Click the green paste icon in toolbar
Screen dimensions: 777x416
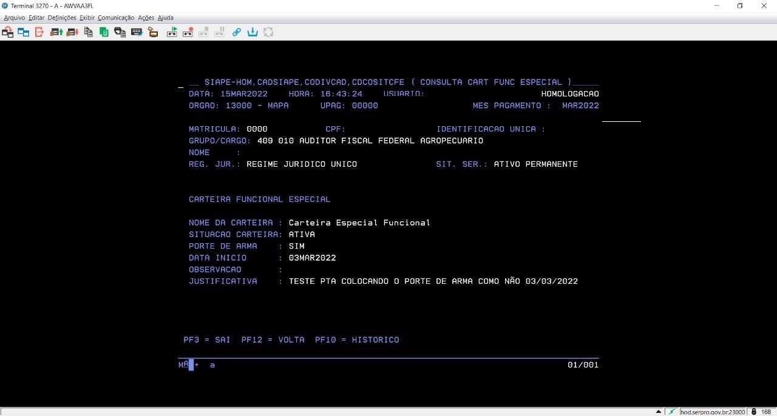point(104,32)
